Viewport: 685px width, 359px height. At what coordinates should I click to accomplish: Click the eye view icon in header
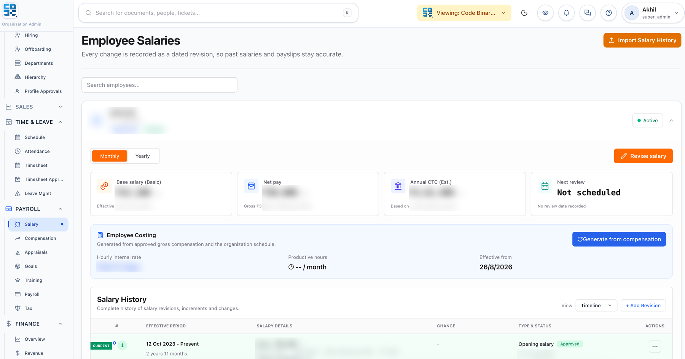[x=545, y=13]
